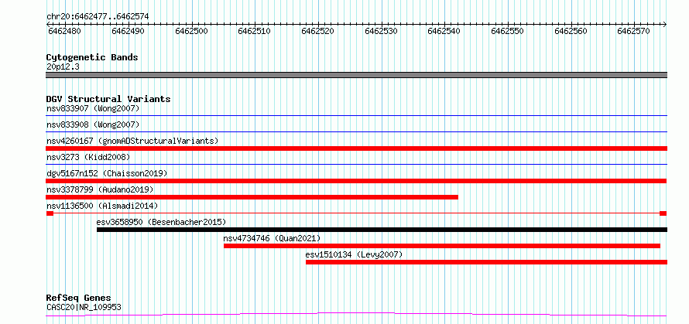The width and height of the screenshot is (689, 324).
Task: Select nsv3378799 (Audano2019) label
Action: pyautogui.click(x=100, y=189)
